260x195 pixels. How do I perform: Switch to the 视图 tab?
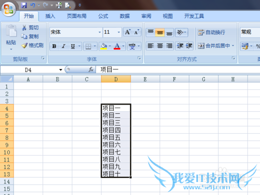[167, 16]
